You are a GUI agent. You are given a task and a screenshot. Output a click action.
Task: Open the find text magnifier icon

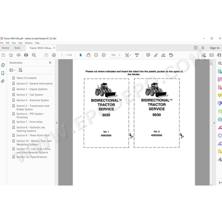coord(34,55)
